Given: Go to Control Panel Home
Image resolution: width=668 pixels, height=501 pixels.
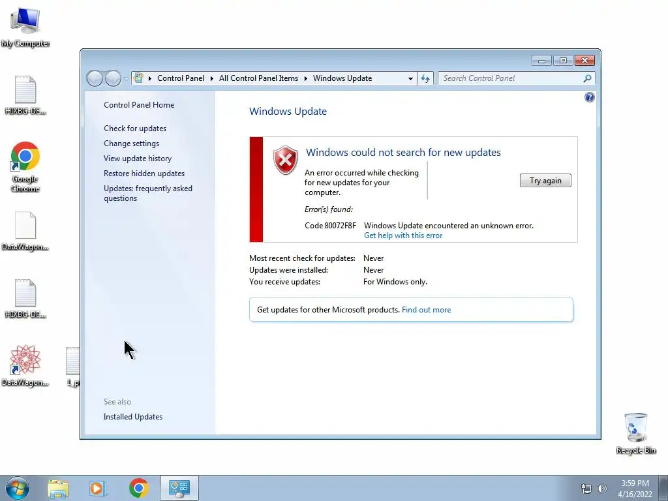Looking at the screenshot, I should (x=139, y=105).
